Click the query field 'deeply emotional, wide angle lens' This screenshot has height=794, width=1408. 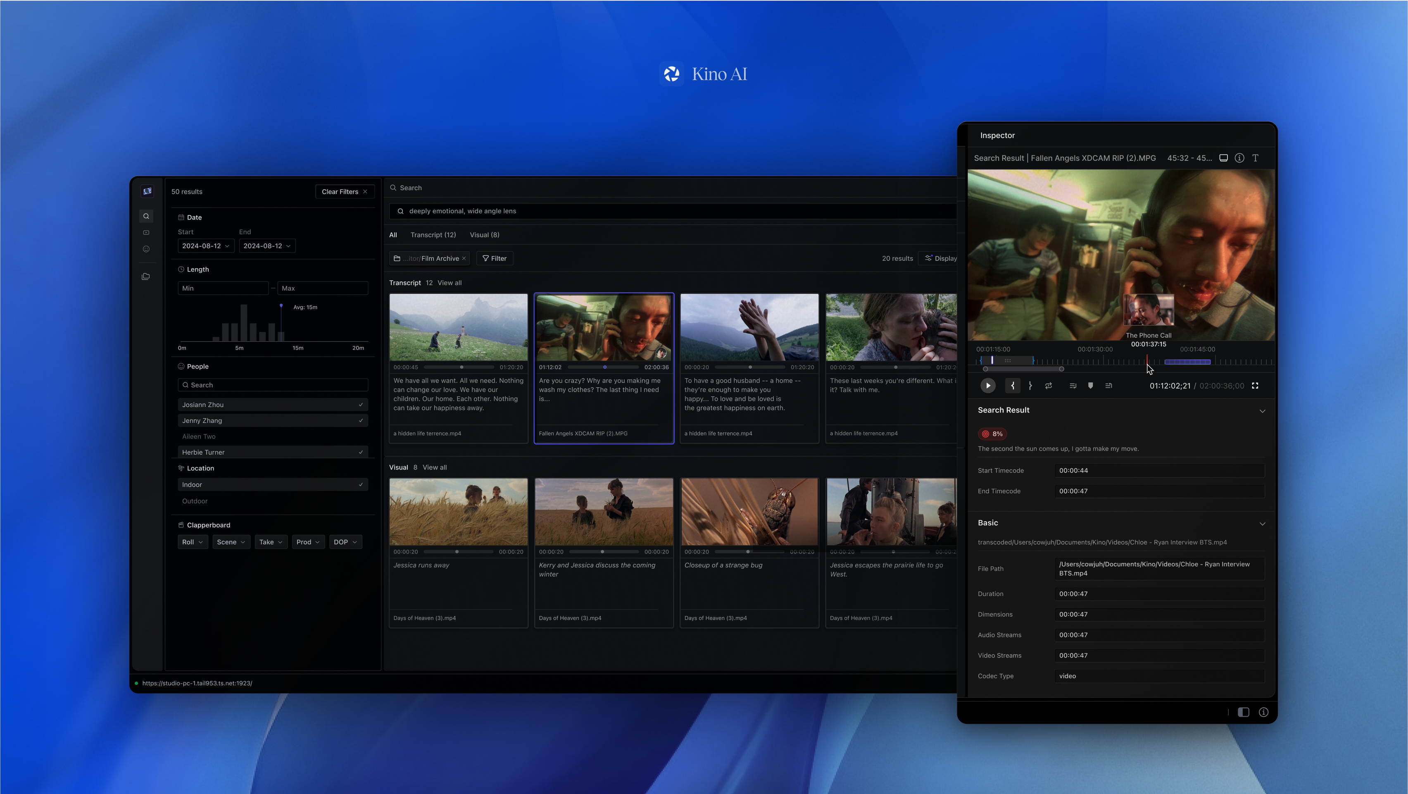[672, 211]
